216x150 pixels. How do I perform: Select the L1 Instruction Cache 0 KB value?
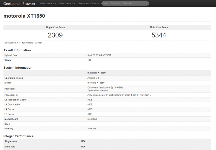coord(90,100)
